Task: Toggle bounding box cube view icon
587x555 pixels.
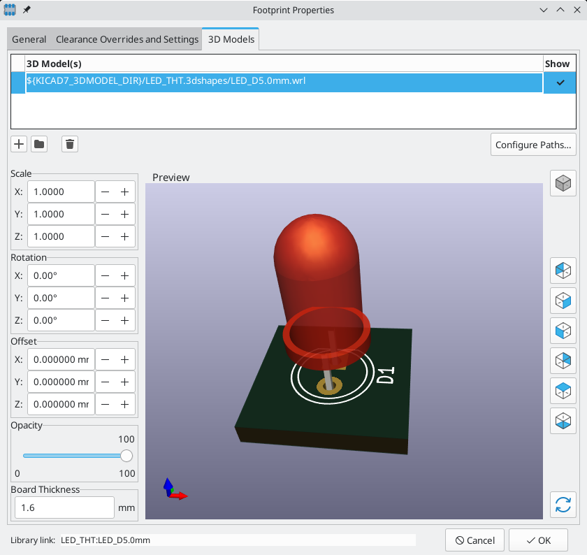Action: (x=563, y=183)
